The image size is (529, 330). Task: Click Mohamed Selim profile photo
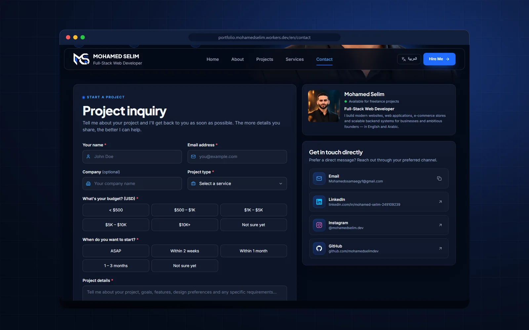[x=324, y=106]
